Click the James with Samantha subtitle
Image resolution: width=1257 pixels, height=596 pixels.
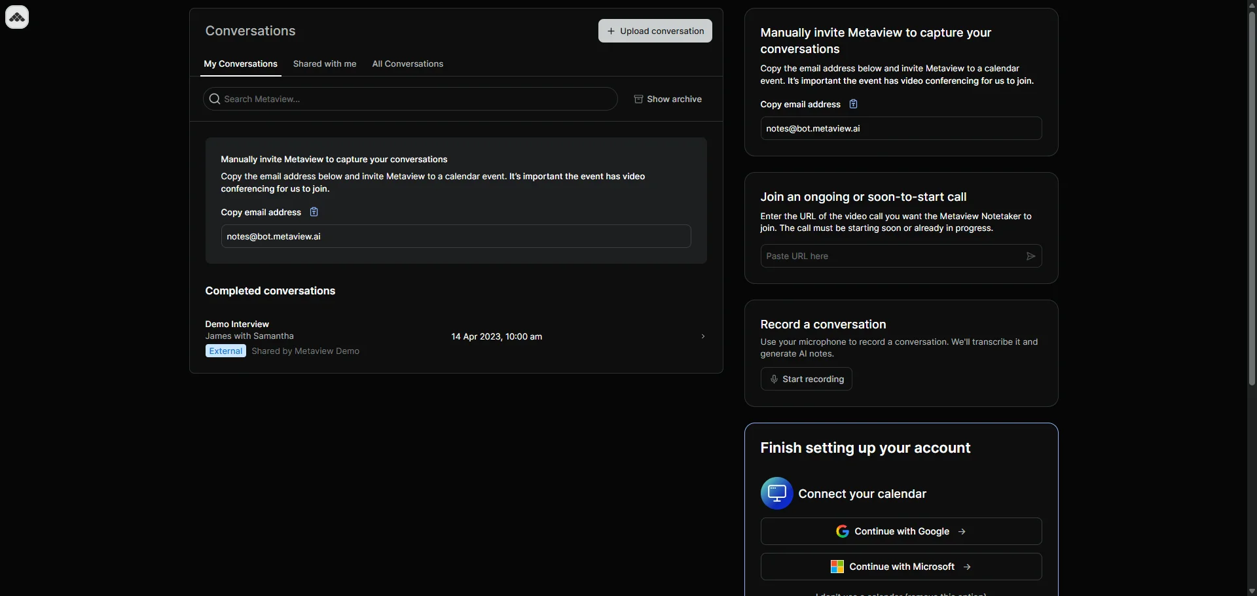(x=249, y=336)
